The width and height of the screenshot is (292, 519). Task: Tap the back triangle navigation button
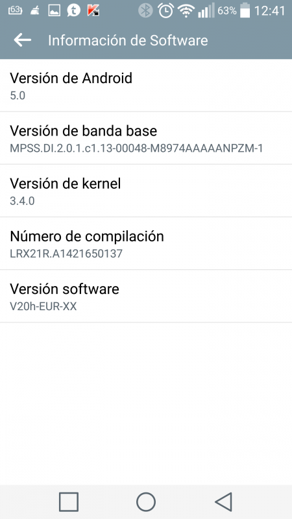223,501
